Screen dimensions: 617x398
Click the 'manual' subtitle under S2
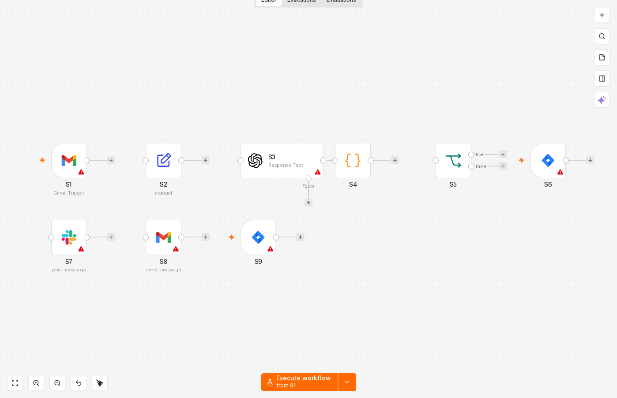click(164, 193)
